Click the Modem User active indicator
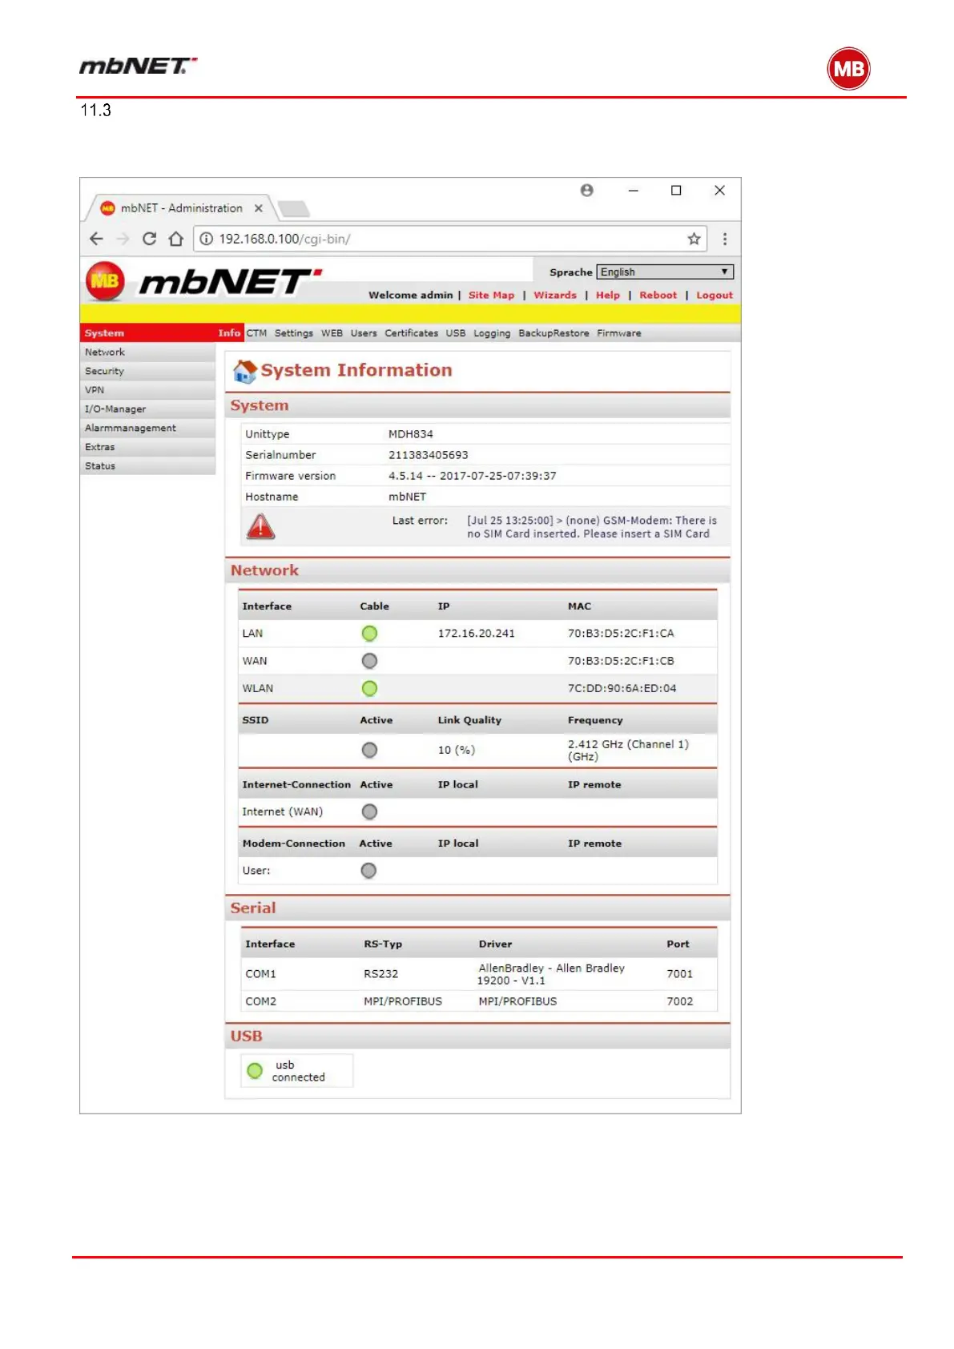Screen dimensions: 954x1349 coord(368,871)
